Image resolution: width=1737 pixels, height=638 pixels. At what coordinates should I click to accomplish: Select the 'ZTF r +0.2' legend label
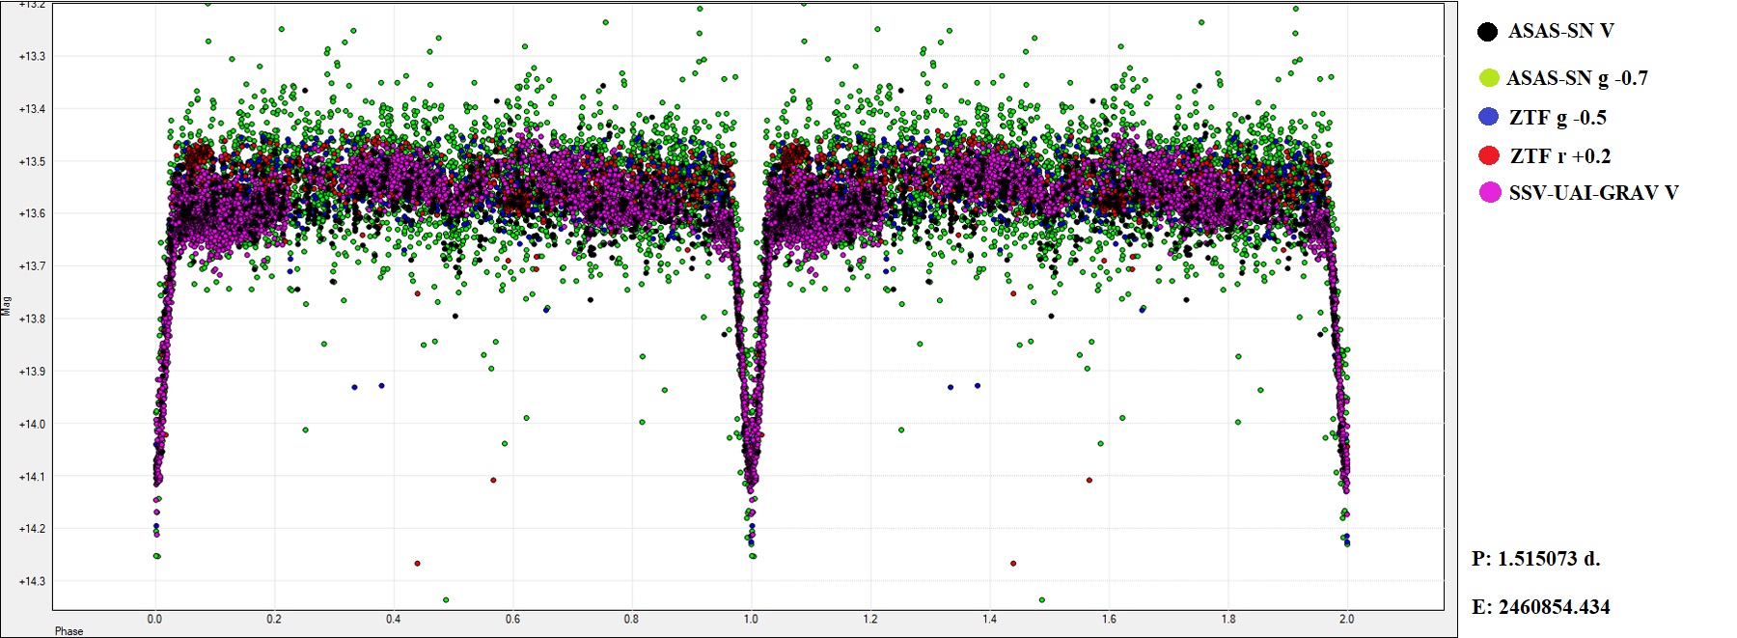click(x=1559, y=156)
